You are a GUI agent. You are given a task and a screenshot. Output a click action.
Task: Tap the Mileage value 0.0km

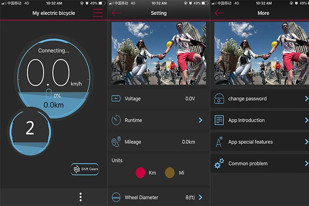pos(188,142)
